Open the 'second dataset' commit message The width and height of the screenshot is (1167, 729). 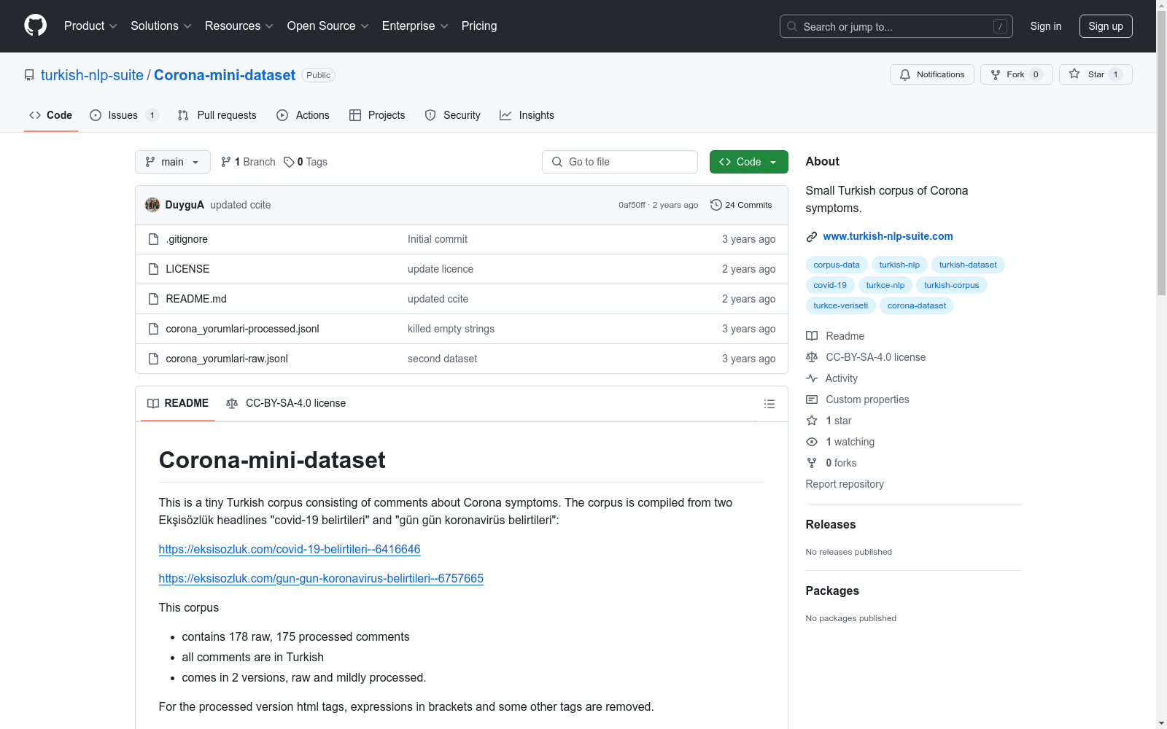tap(442, 359)
